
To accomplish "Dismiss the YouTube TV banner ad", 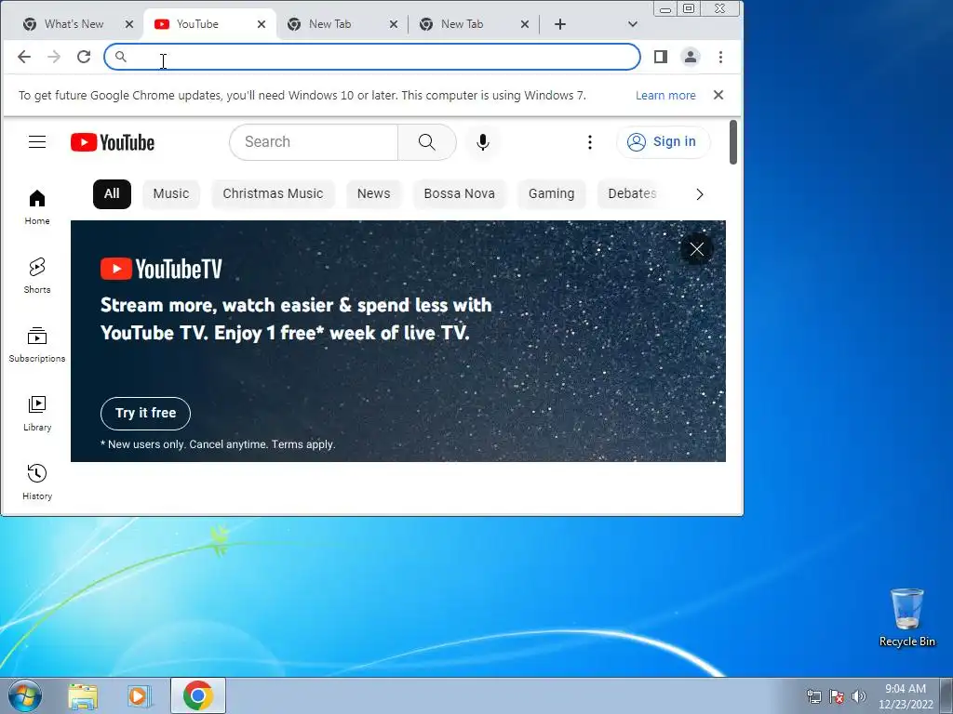I will (x=696, y=249).
